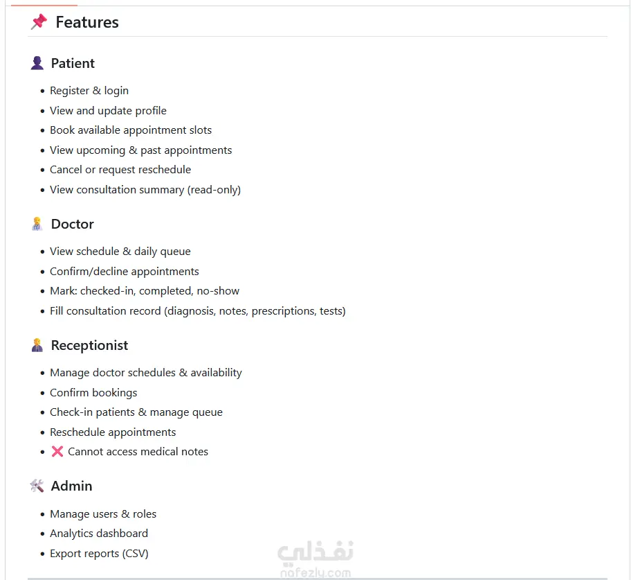Click the Admin hammer and wrench icon
631x580 pixels.
(x=37, y=486)
